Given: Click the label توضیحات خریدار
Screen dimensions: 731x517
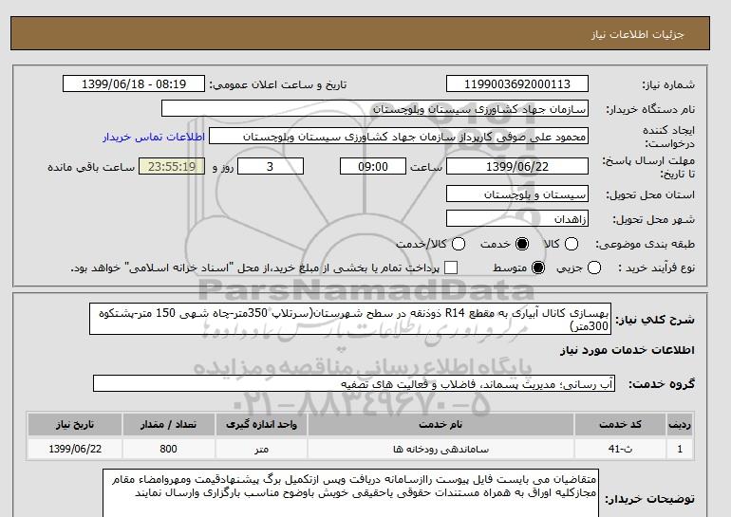Looking at the screenshot, I should coord(649,499).
